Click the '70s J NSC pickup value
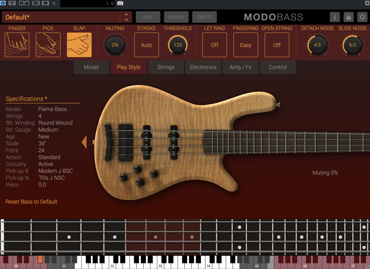The width and height of the screenshot is (370, 269). click(51, 178)
